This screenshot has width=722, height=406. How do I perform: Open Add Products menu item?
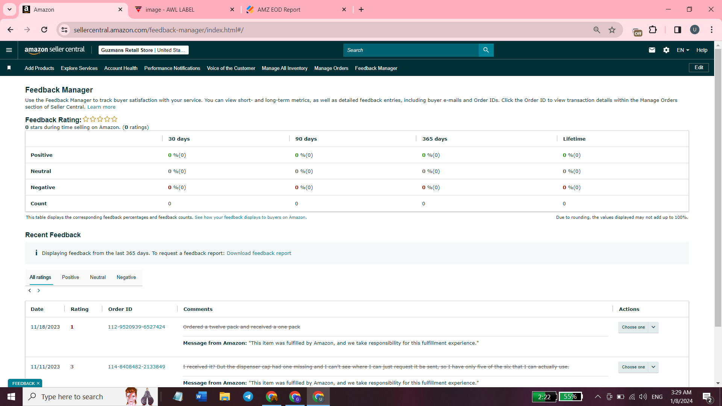(39, 68)
